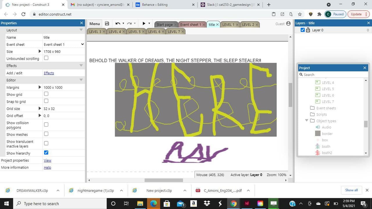Open the Event sheet dropdown in Properties
The height and width of the screenshot is (209, 372).
coord(64,44)
